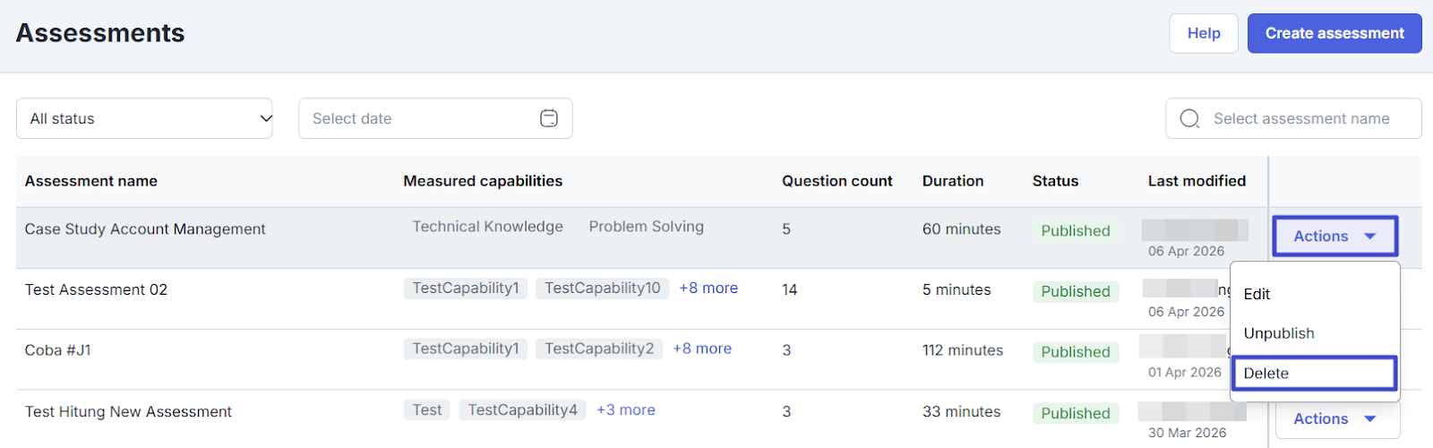Screen dimensions: 1433x448
Task: Click the Select date input field
Action: 421,118
